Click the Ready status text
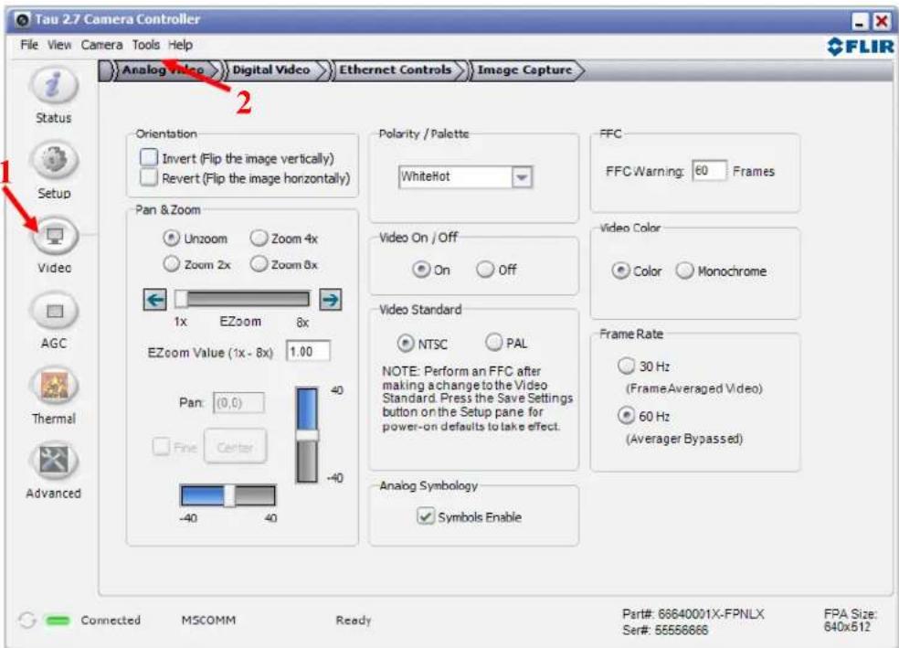899x648 pixels. 354,620
